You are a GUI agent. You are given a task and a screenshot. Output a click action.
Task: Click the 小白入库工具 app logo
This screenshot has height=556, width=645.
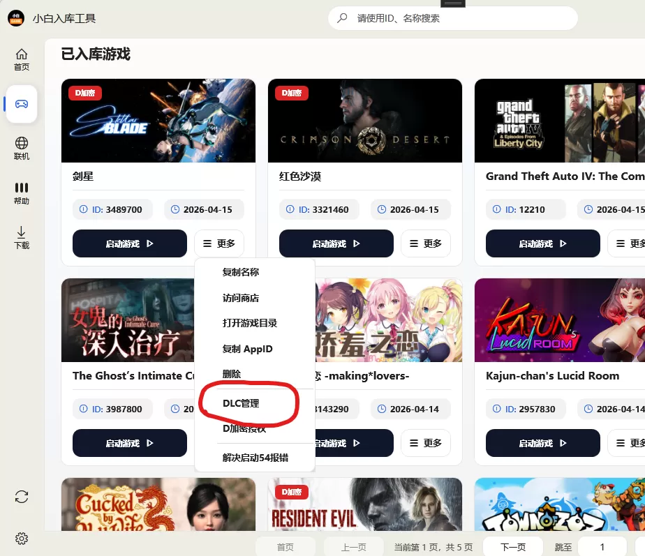pyautogui.click(x=16, y=19)
